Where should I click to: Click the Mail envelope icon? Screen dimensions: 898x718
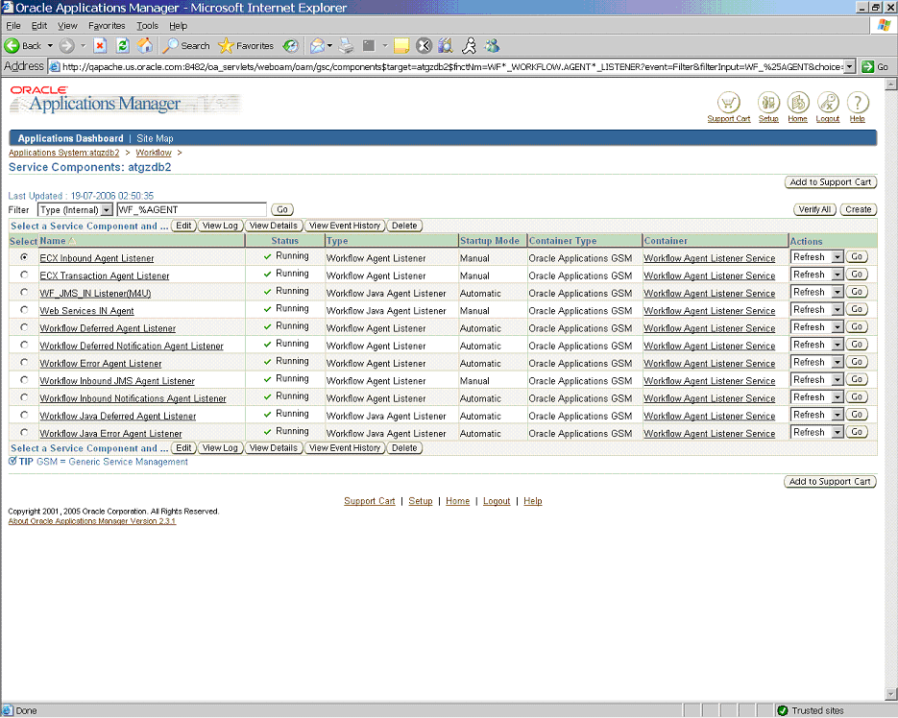(x=317, y=46)
